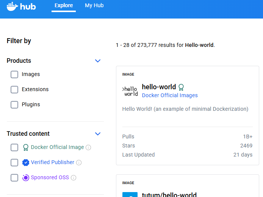Click the Sponsored OSS purple icon
This screenshot has width=263, height=197.
[26, 178]
